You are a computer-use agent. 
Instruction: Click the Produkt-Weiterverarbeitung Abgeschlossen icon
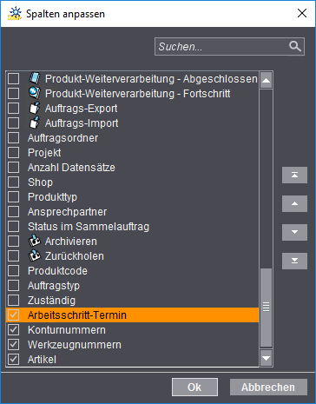[x=35, y=78]
